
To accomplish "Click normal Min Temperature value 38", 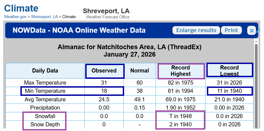I will 140,91.
